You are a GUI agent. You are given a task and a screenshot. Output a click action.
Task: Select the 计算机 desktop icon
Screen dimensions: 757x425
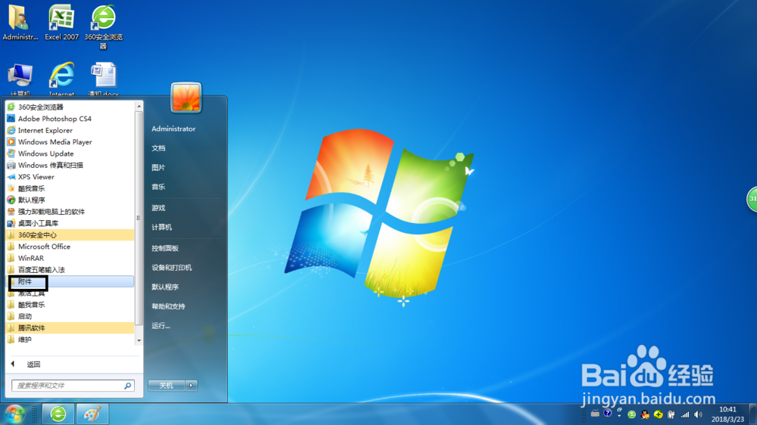pos(20,79)
